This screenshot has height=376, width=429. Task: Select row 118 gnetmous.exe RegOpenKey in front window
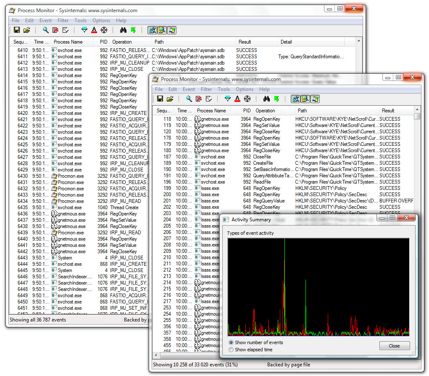pyautogui.click(x=283, y=119)
